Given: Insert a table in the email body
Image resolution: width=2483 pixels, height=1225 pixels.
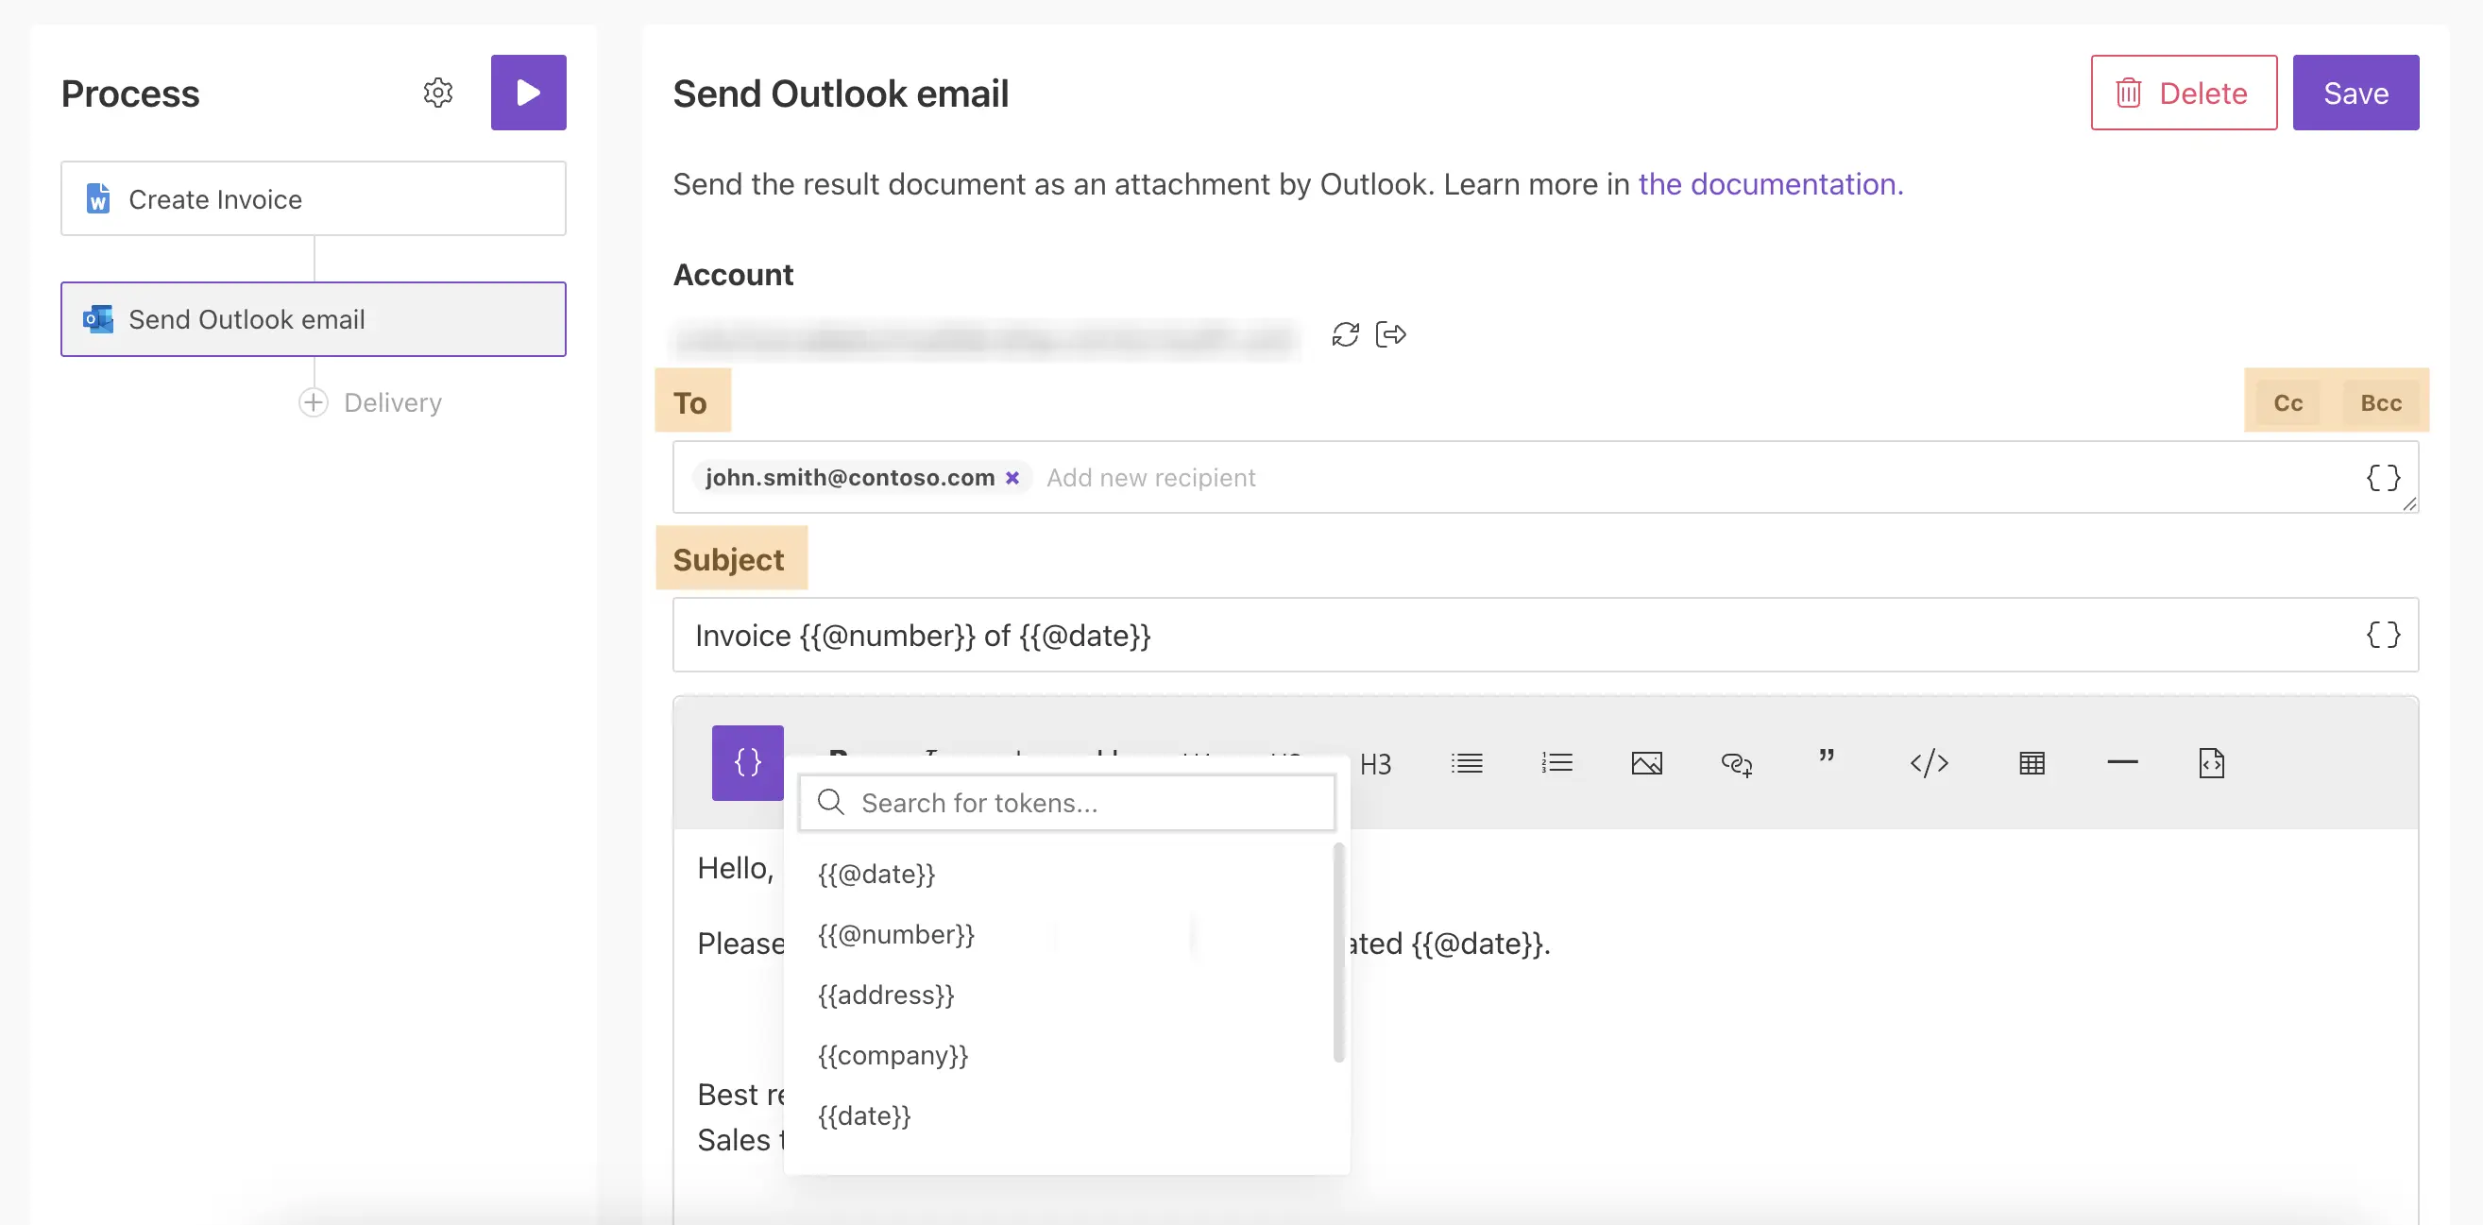Looking at the screenshot, I should (2031, 764).
